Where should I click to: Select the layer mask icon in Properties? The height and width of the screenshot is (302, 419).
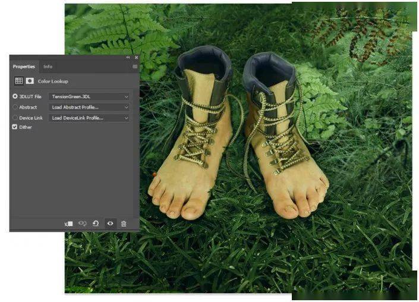(x=30, y=81)
